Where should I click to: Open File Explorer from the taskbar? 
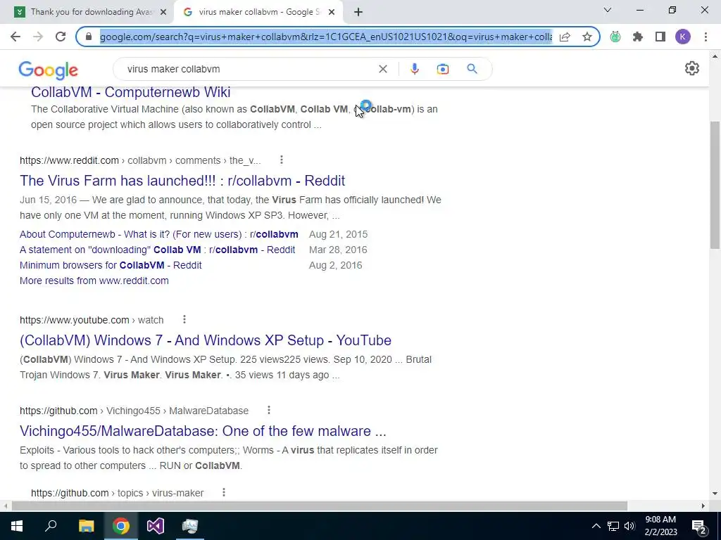86,526
